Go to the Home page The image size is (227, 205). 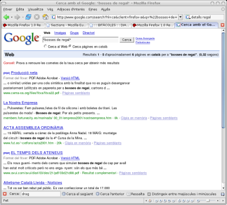[45, 17]
